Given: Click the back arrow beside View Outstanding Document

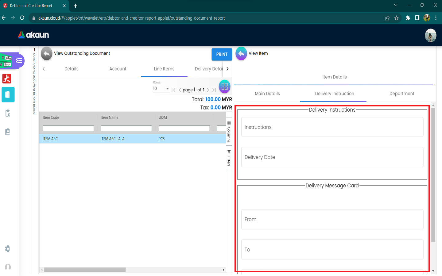Looking at the screenshot, I should click(x=47, y=53).
